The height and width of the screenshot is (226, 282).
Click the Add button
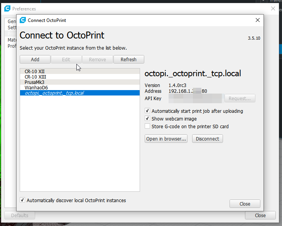pos(35,59)
